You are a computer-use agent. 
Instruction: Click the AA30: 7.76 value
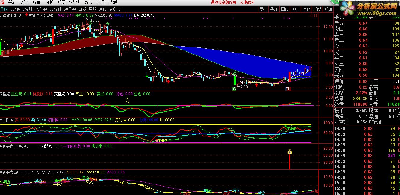tap(116, 172)
